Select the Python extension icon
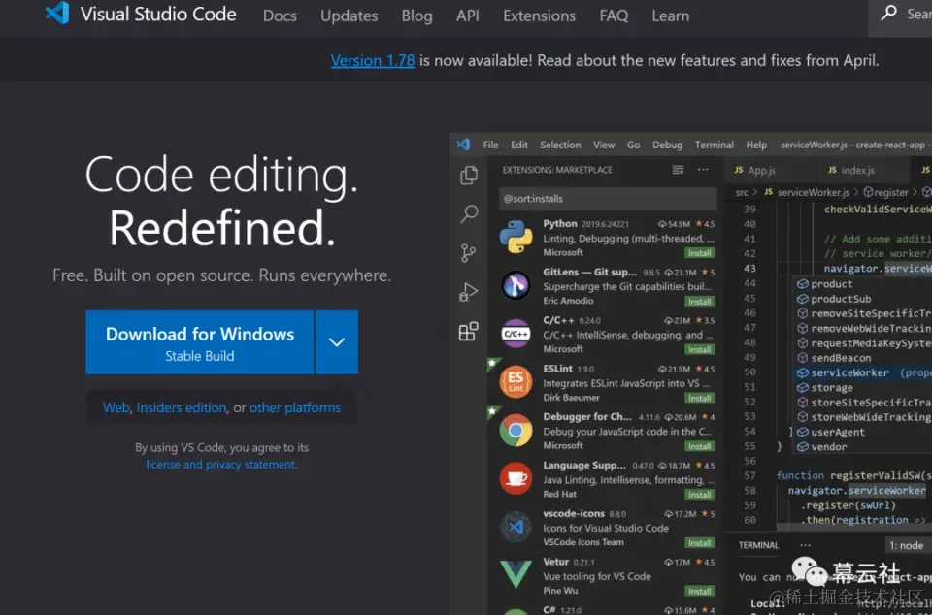Viewport: 932px width, 615px height. 516,237
